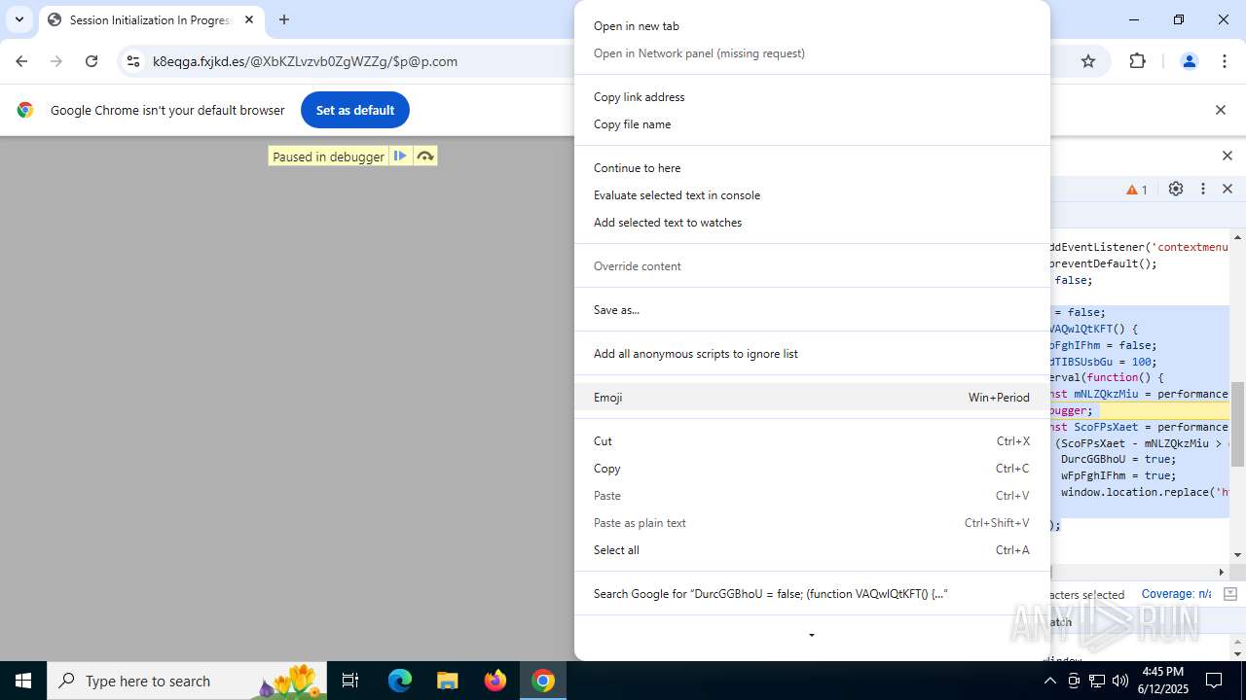Select Copy file name
Image resolution: width=1246 pixels, height=700 pixels.
pos(812,124)
